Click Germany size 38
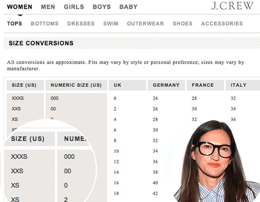 coord(155,172)
